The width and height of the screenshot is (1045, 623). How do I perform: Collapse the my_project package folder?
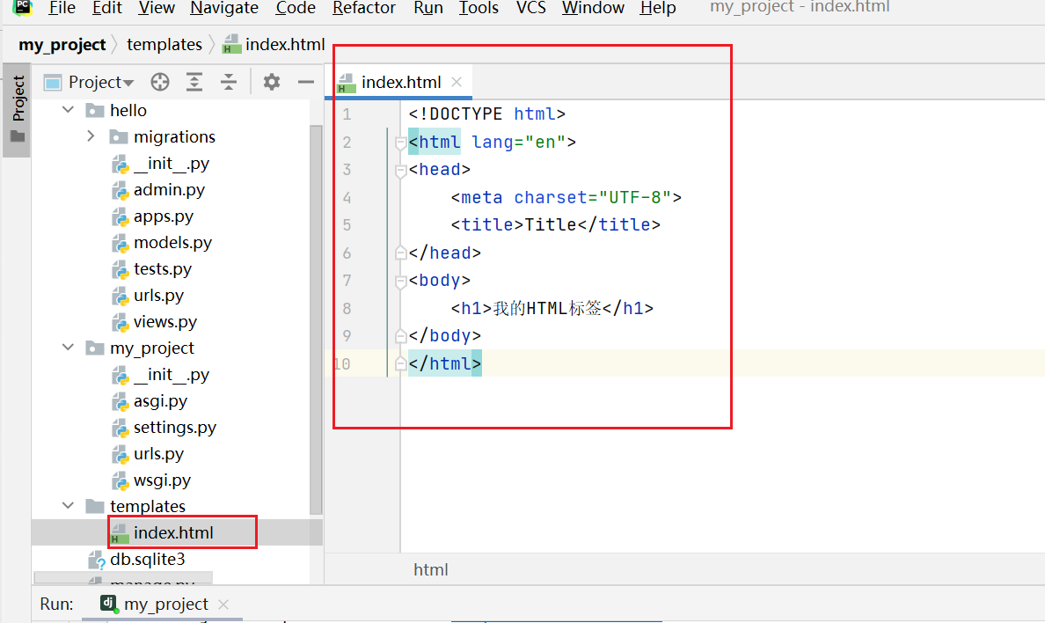[x=68, y=348]
